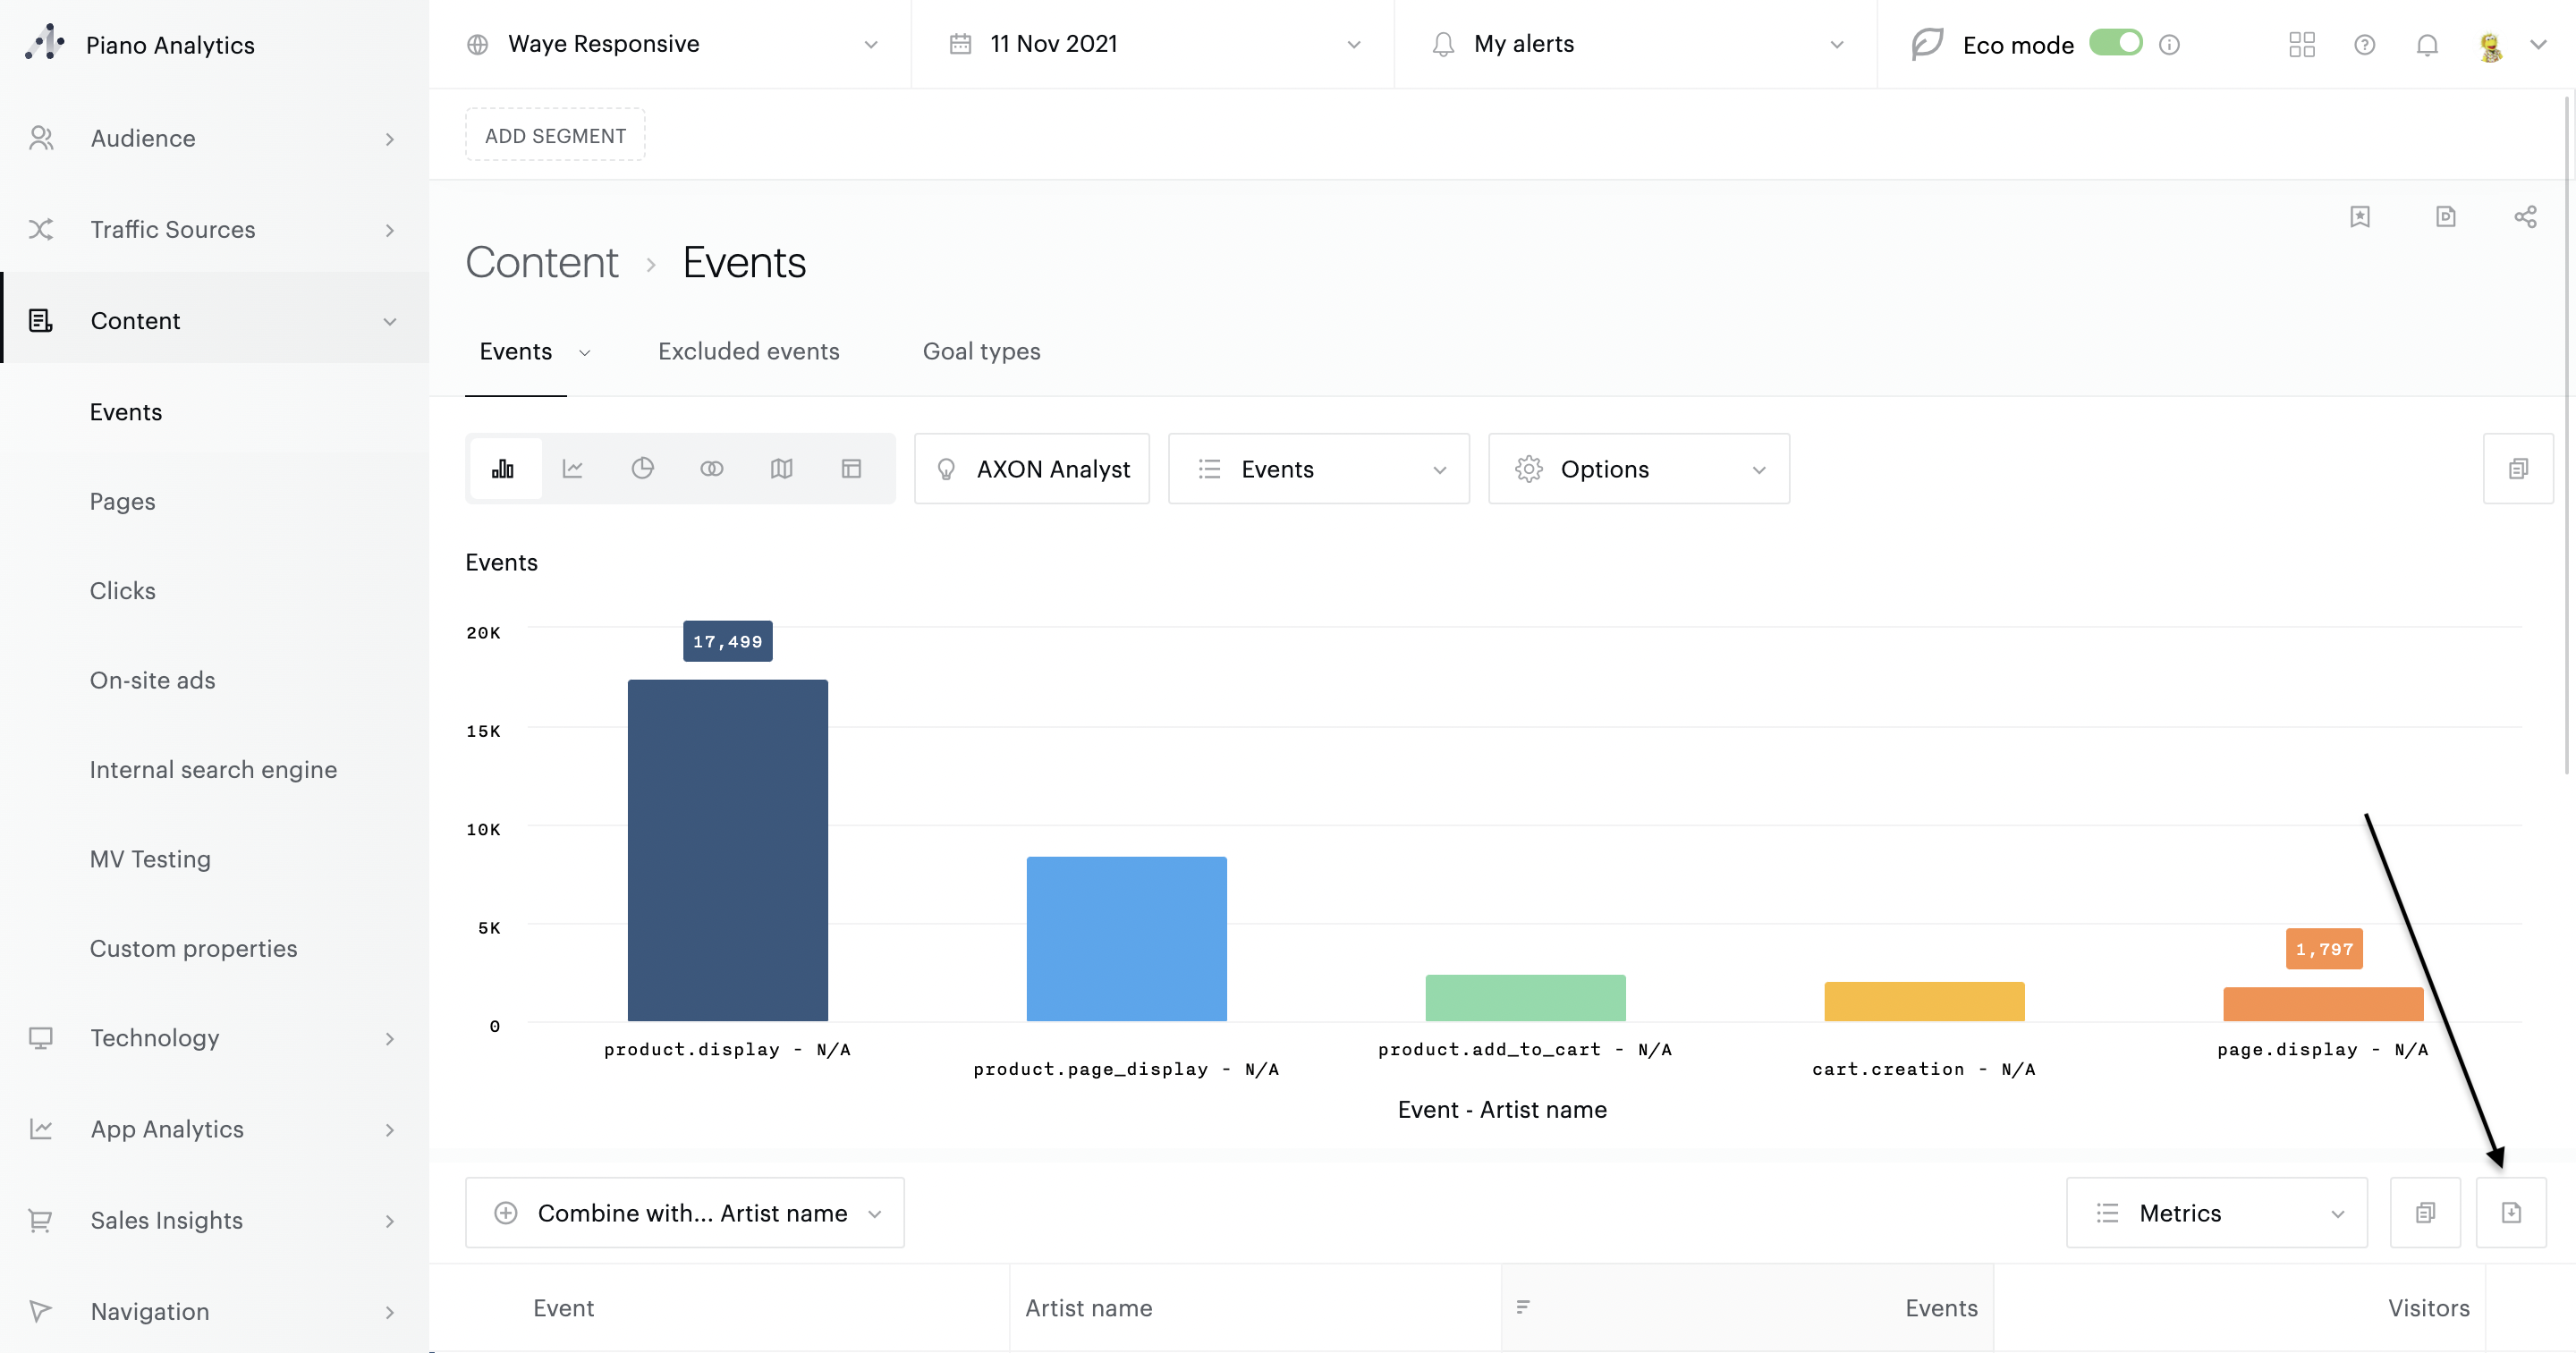This screenshot has width=2576, height=1353.
Task: Open notifications bell icon in top bar
Action: (x=2426, y=44)
